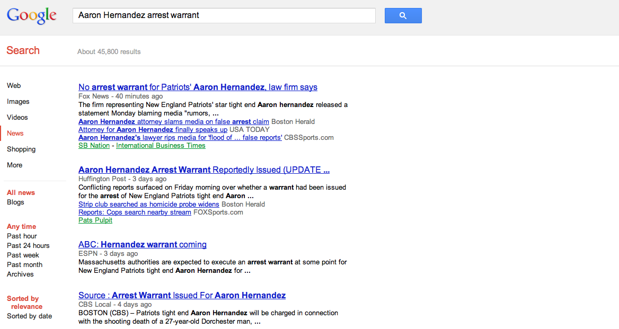This screenshot has width=619, height=329.
Task: Click the Google logo
Action: point(32,15)
